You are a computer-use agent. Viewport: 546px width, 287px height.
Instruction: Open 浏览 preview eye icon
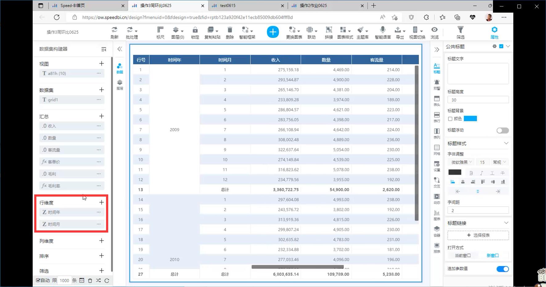tap(434, 30)
